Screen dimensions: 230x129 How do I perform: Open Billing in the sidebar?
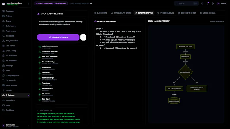click(x=16, y=105)
